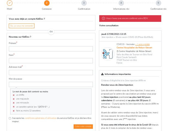Click the completed Motif step checkmark icon
The height and width of the screenshot is (131, 172).
(10, 3)
